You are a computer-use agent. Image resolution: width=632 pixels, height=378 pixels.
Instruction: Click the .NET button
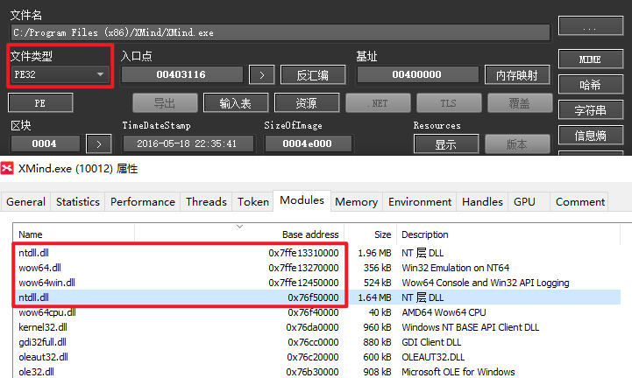coord(378,103)
